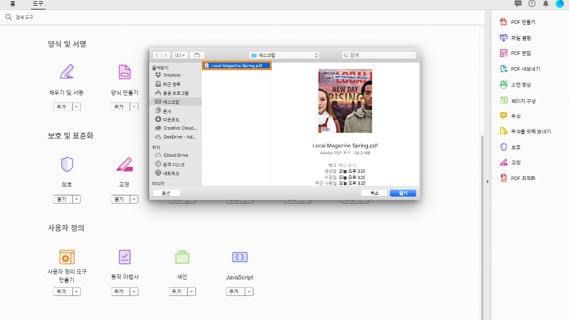Select 최근 항목 in file dialog sidebar
The width and height of the screenshot is (569, 320).
pos(176,84)
